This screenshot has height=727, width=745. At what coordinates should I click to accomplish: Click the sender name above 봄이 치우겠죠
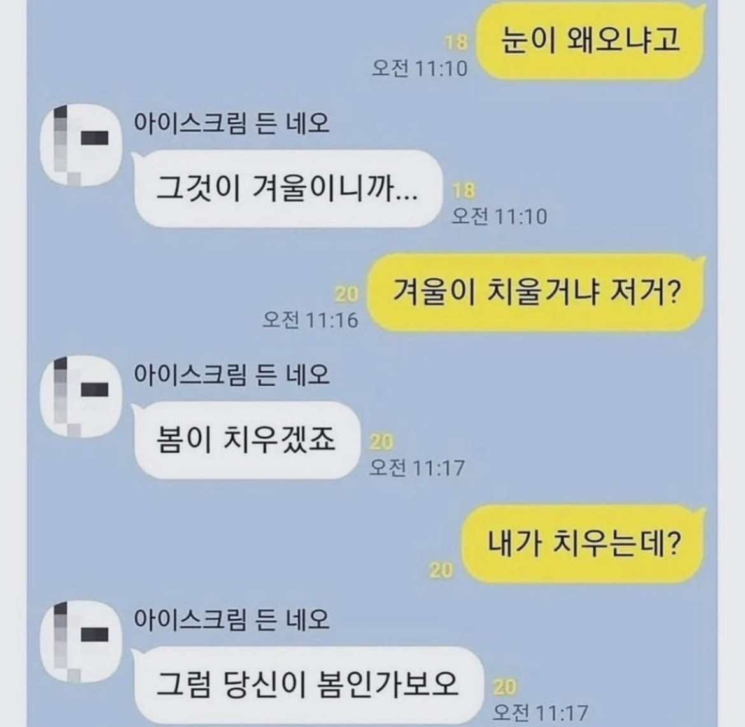point(231,374)
